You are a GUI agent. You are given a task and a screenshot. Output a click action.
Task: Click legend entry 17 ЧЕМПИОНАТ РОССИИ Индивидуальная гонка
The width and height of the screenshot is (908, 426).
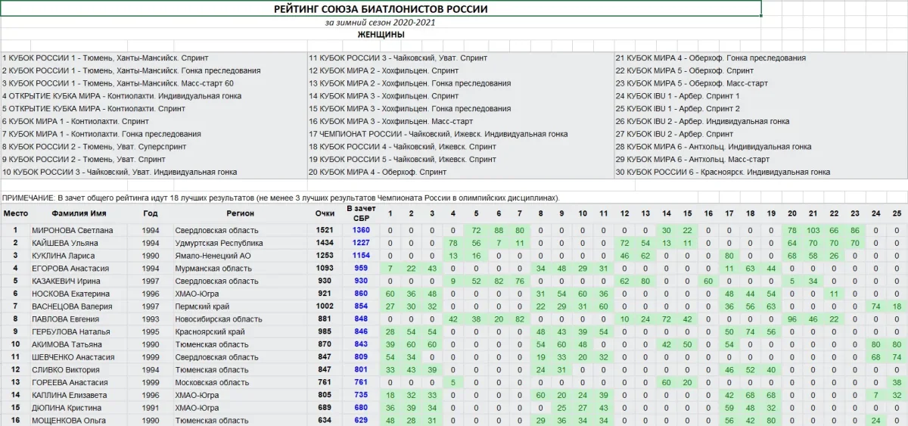click(x=437, y=134)
